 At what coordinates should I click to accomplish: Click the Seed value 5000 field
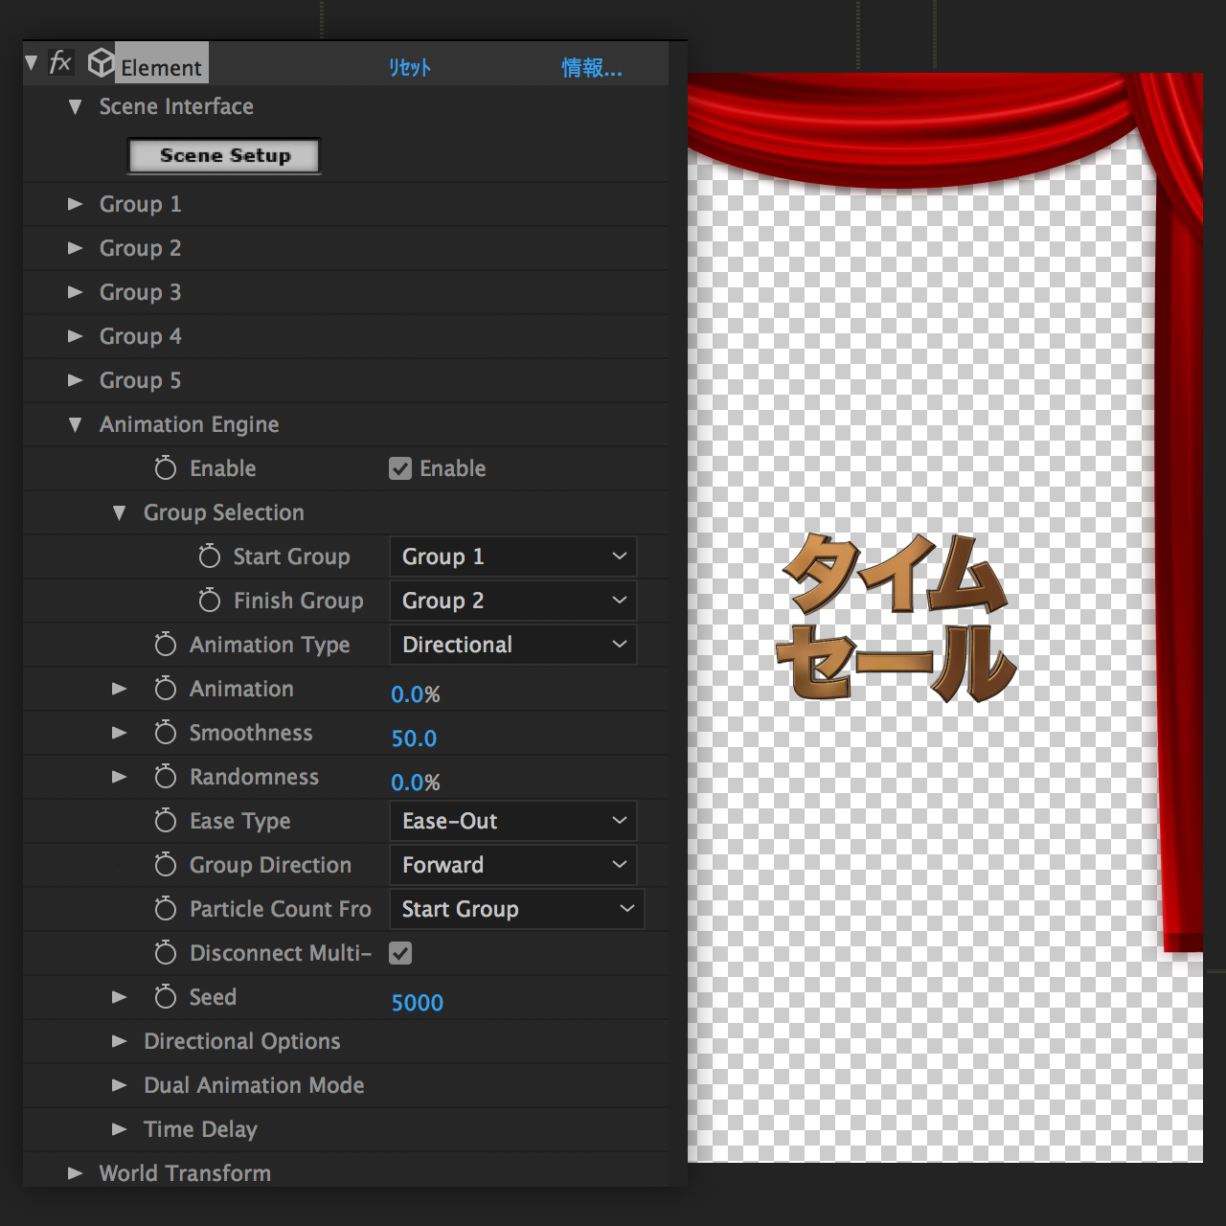click(418, 1003)
